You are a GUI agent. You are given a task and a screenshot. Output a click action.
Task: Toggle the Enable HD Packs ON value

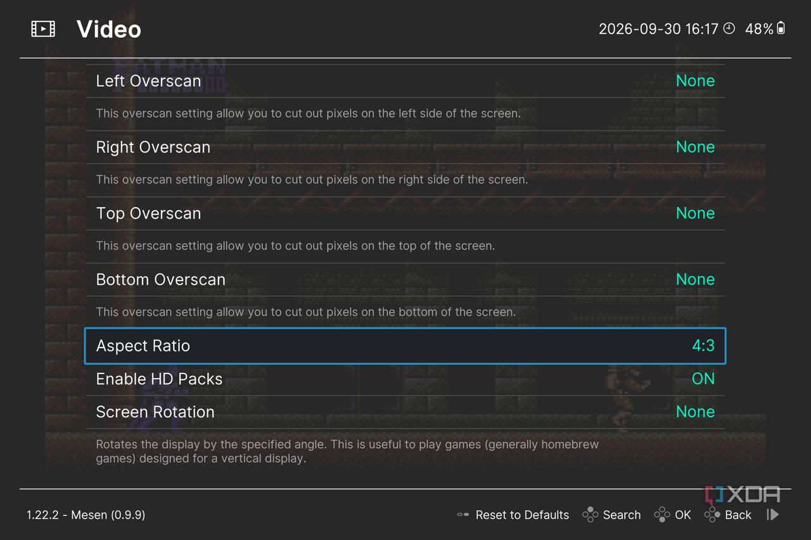click(703, 379)
